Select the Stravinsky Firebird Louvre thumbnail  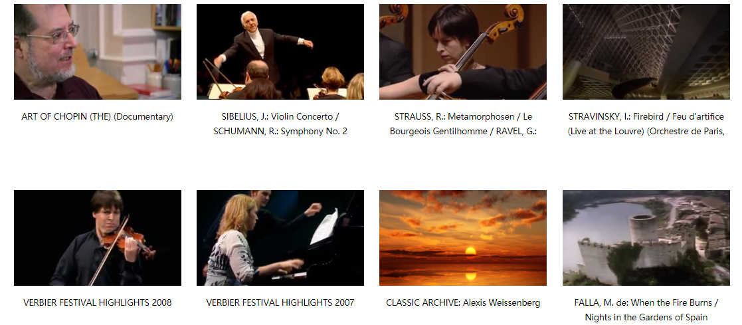pyautogui.click(x=646, y=52)
